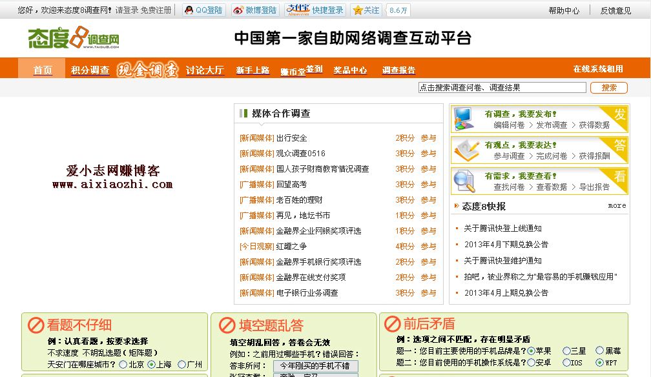Open the 奖品中心 navigation item
Screen dimensions: 651x377
pos(350,70)
